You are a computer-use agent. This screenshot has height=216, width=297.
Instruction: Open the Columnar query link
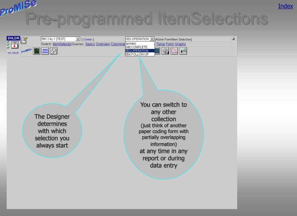pyautogui.click(x=118, y=44)
